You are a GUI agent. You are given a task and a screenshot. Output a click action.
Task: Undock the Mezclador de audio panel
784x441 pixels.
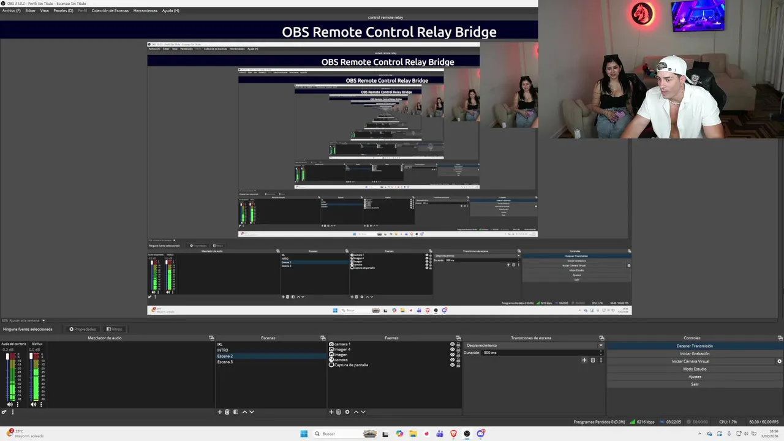[211, 338]
